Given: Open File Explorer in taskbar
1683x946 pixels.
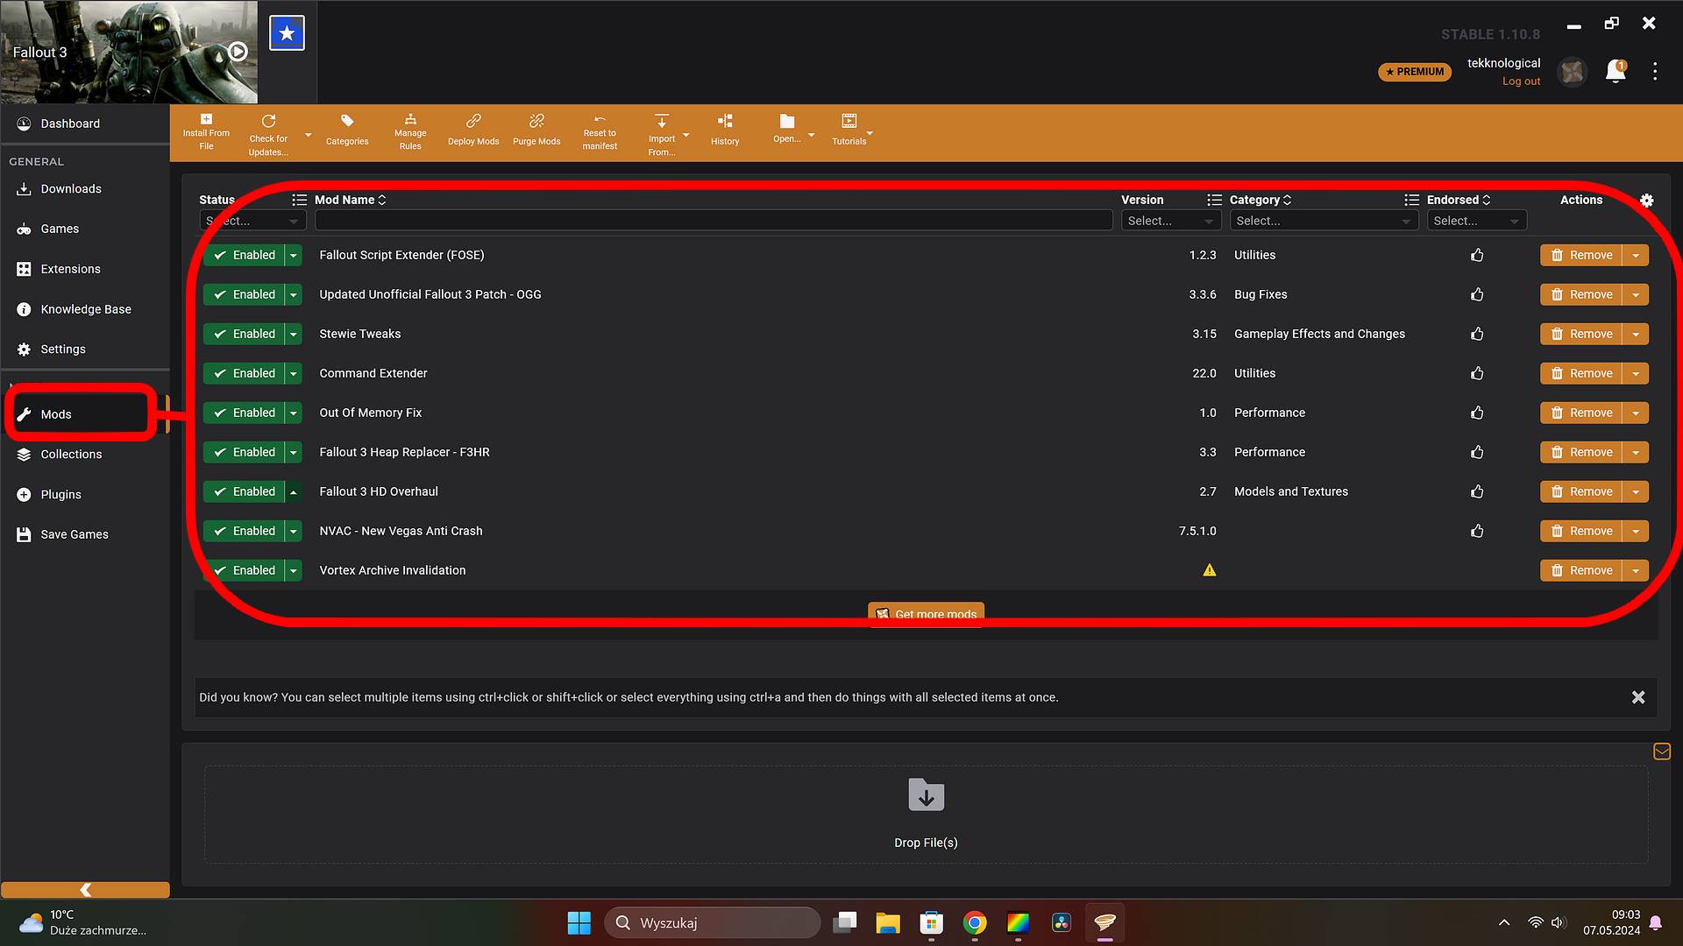Looking at the screenshot, I should pos(888,922).
